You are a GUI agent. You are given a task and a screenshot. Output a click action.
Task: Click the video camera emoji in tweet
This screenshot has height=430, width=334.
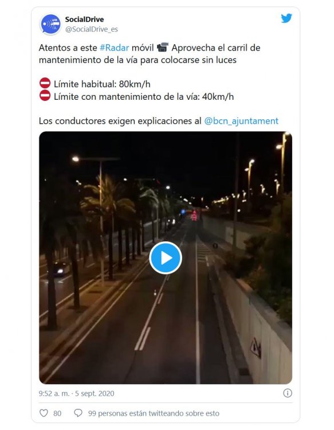[163, 48]
